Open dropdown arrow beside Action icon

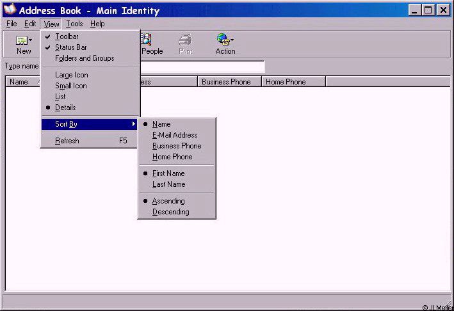232,40
